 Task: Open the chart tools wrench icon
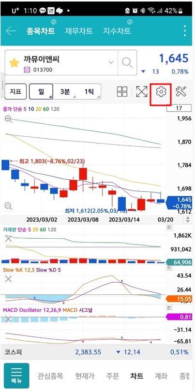181,92
